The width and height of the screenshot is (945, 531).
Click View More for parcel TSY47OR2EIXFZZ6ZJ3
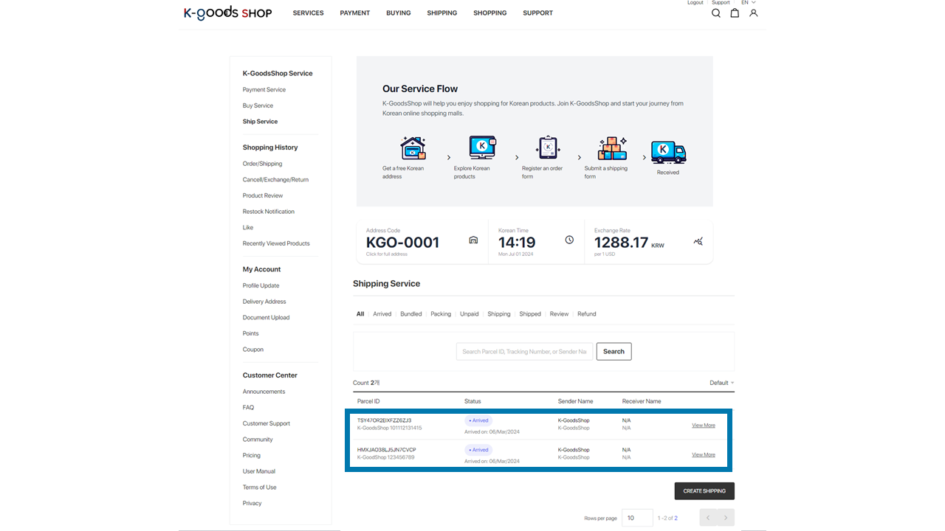(703, 426)
